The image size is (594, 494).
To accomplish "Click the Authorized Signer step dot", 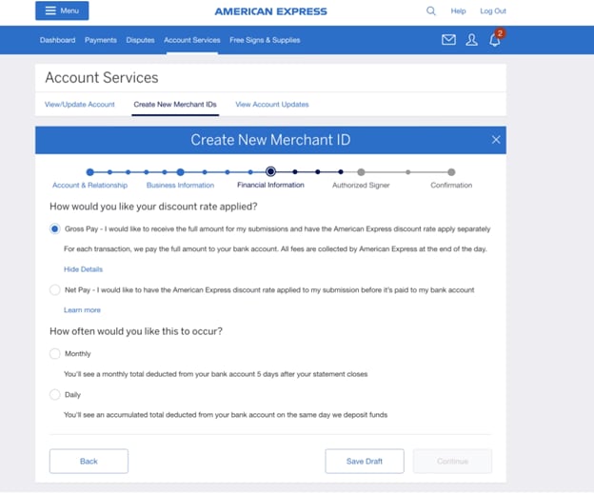I will pyautogui.click(x=361, y=172).
